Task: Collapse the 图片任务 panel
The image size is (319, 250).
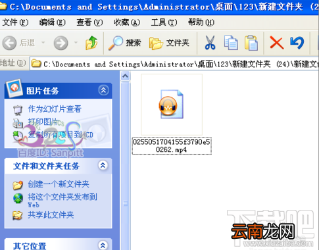Action: click(x=103, y=90)
